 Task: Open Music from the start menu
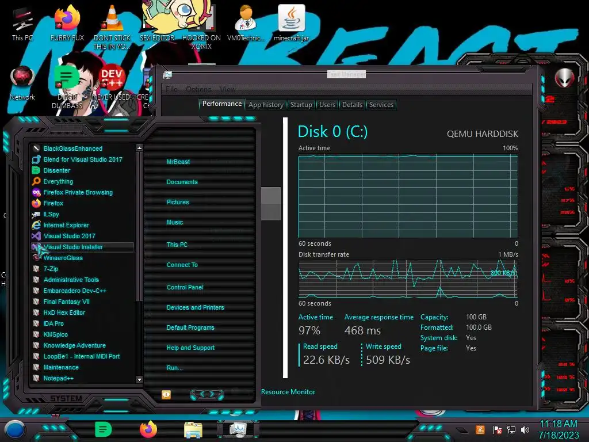[x=175, y=222]
